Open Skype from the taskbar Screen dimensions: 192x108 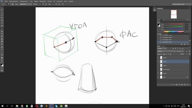pyautogui.click(x=56, y=106)
